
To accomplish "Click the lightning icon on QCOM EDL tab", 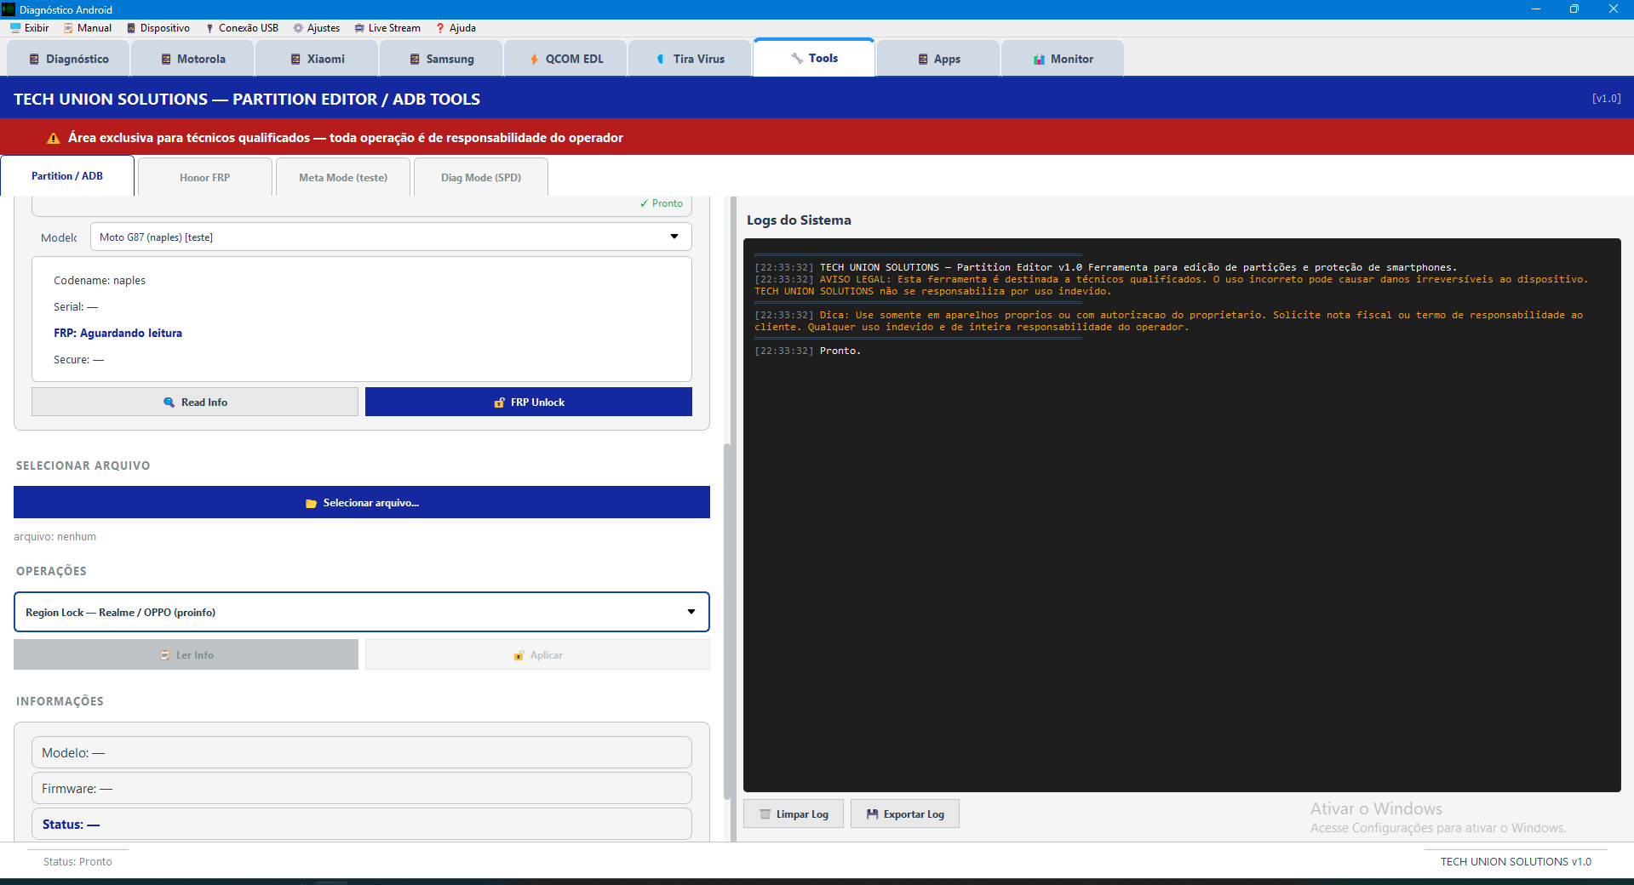I will pyautogui.click(x=534, y=59).
